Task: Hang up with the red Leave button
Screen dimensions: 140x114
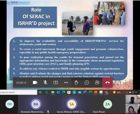Action: (108, 82)
